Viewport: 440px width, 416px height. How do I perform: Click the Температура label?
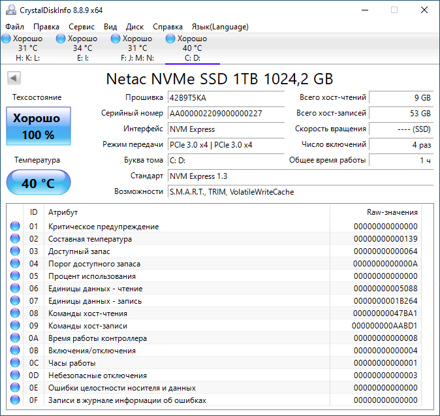click(37, 160)
